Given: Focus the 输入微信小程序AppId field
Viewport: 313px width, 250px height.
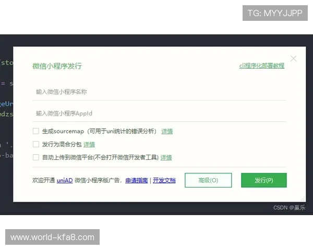Looking at the screenshot, I should coord(160,113).
